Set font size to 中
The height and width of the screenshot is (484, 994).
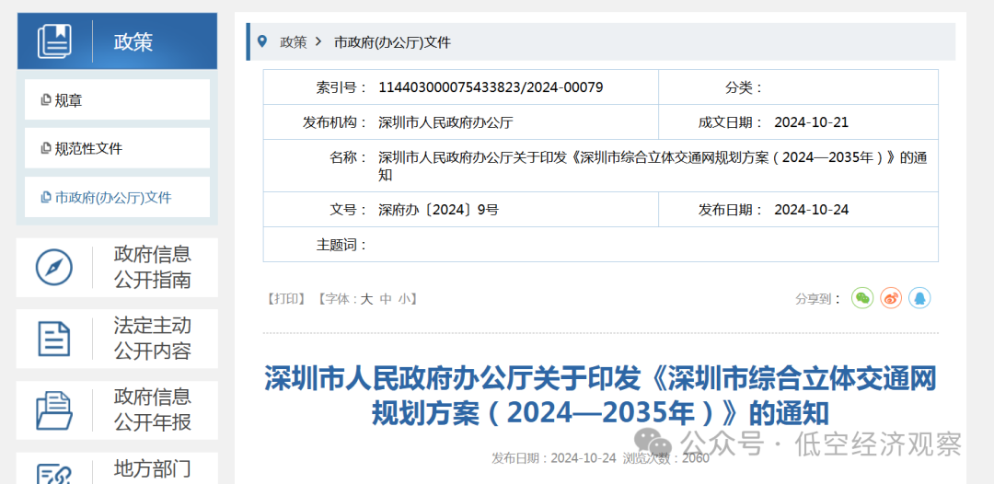coord(386,300)
